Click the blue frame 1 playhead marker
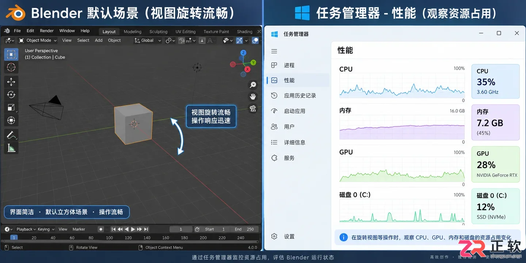The image size is (526, 263). point(14,237)
